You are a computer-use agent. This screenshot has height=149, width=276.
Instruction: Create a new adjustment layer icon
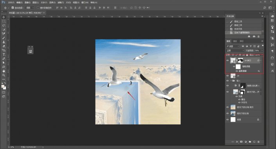(x=245, y=142)
